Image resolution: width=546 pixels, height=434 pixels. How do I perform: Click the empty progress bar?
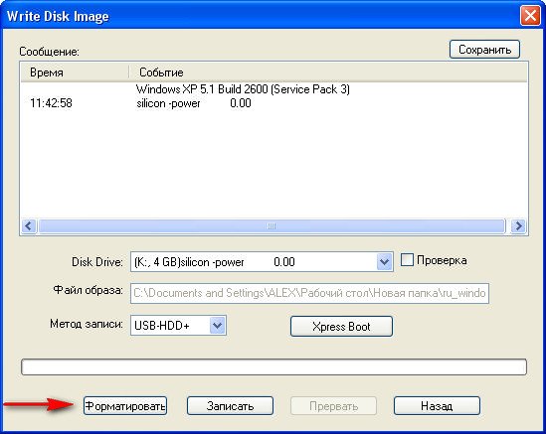click(x=273, y=367)
